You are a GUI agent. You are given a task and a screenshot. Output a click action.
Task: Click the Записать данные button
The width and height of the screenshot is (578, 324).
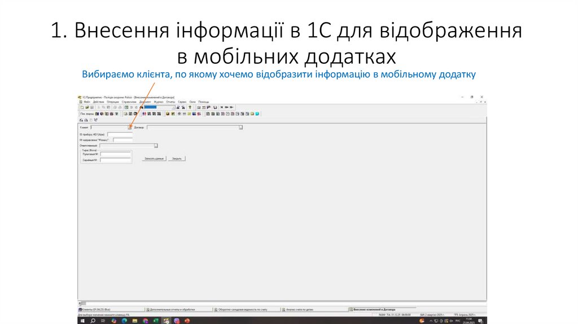click(x=154, y=159)
